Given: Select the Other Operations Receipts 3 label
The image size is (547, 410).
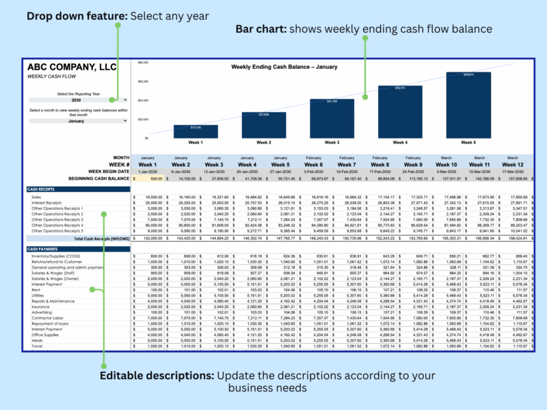Looking at the screenshot, I should pyautogui.click(x=57, y=219).
